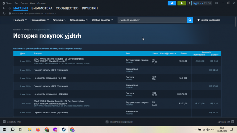The image size is (237, 133).
Task: Open the Игры menu
Action: click(32, 3)
